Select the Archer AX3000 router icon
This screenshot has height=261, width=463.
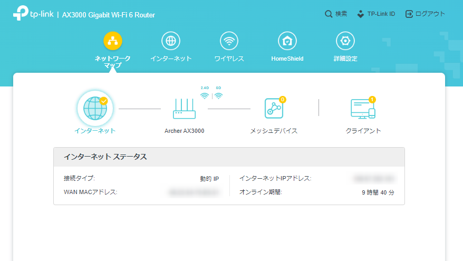click(x=184, y=109)
